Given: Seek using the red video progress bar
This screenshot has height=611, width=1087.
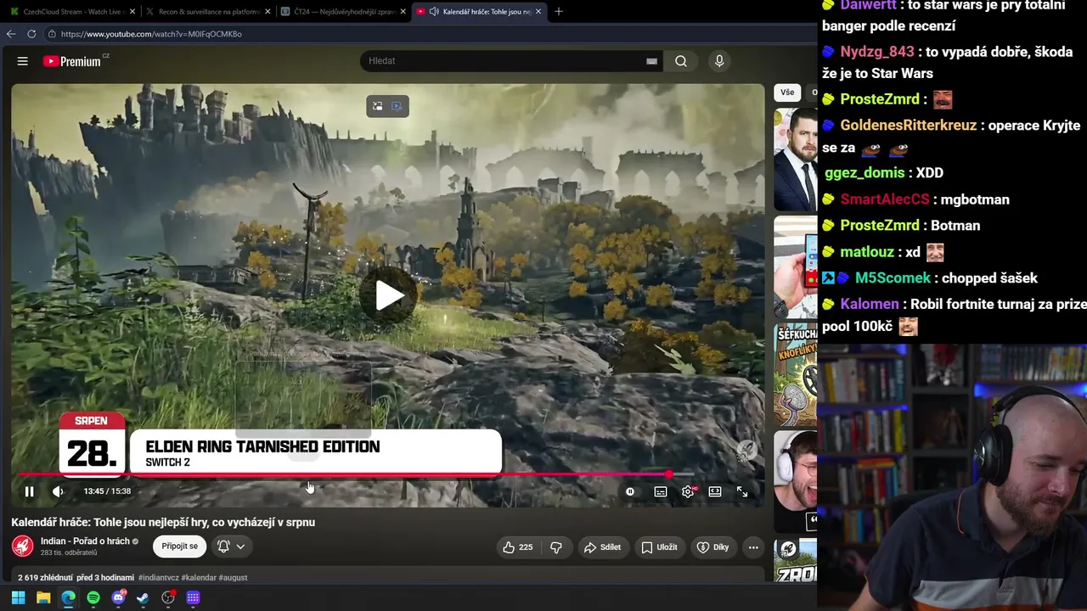Looking at the screenshot, I should [x=356, y=474].
